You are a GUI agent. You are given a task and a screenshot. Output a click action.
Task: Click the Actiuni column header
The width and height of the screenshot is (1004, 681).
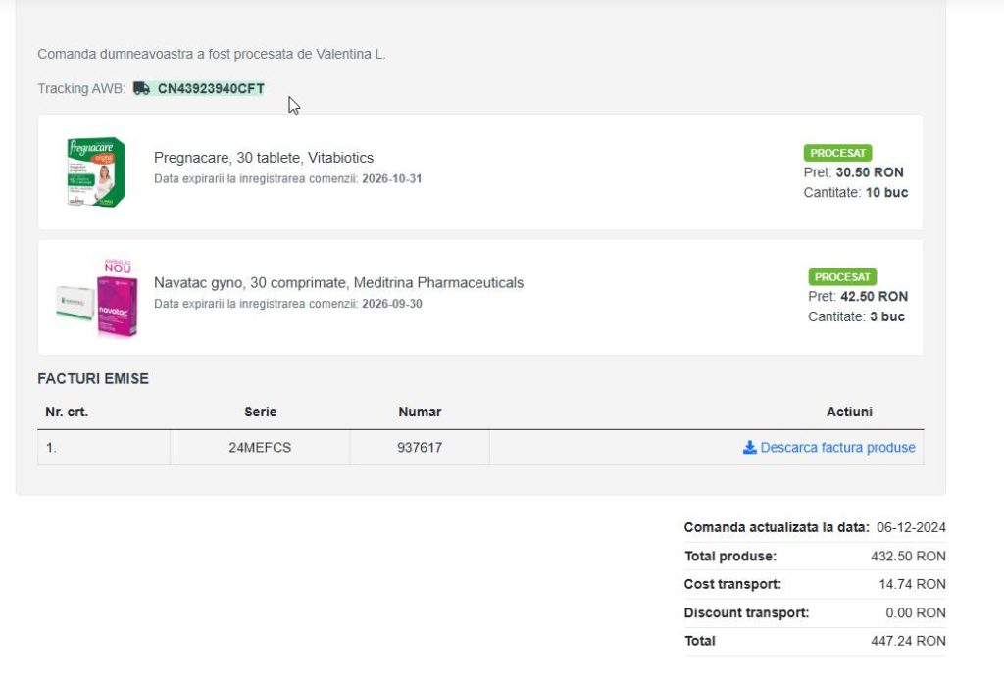pyautogui.click(x=849, y=412)
